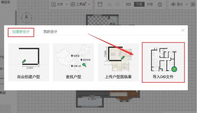Image resolution: width=197 pixels, height=113 pixels.
Task: Click the eye icon beside 显示
Action: click(x=173, y=4)
